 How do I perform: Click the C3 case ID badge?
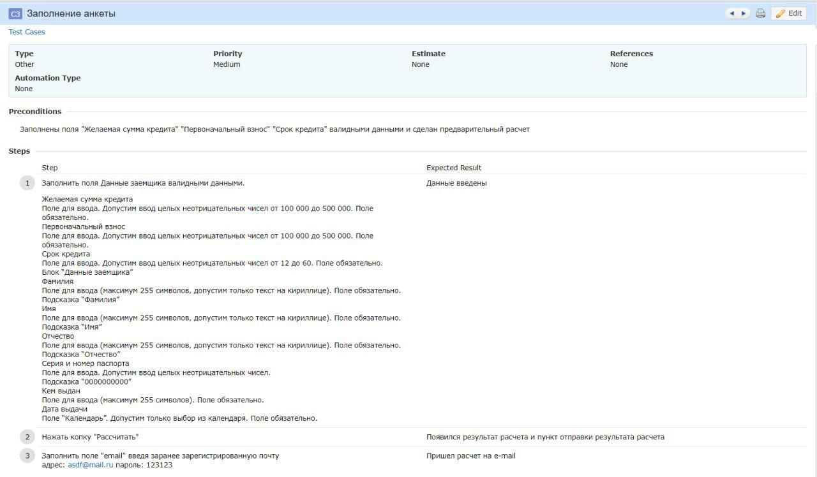tap(16, 13)
